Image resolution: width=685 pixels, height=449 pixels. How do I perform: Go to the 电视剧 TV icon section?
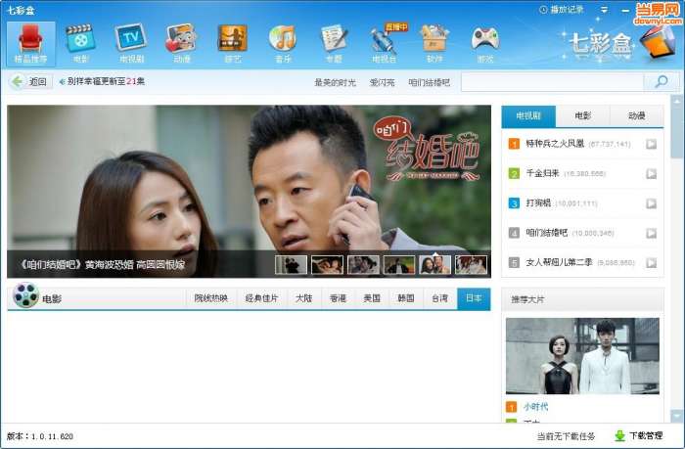click(x=131, y=44)
